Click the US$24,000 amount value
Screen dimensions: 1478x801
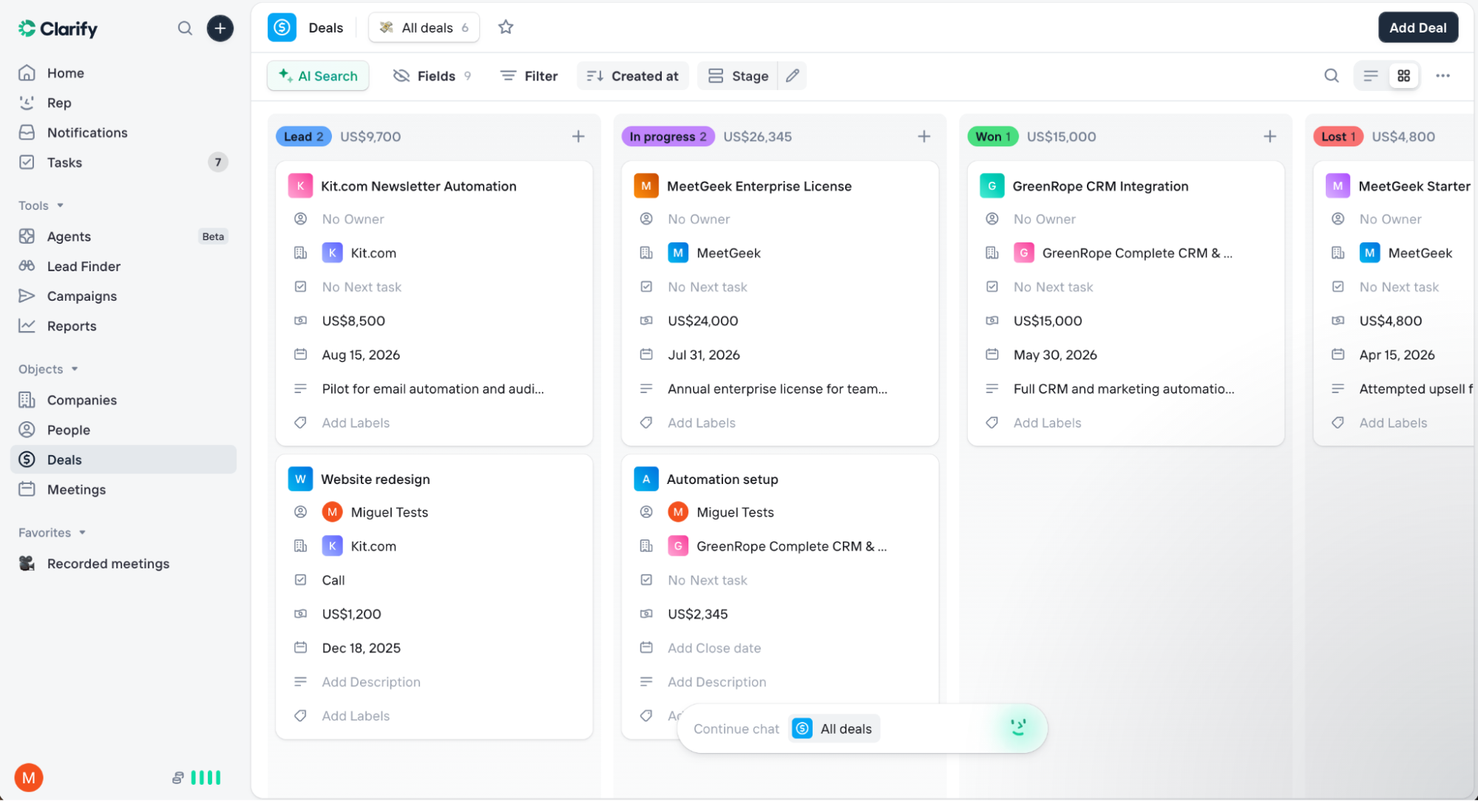(703, 321)
